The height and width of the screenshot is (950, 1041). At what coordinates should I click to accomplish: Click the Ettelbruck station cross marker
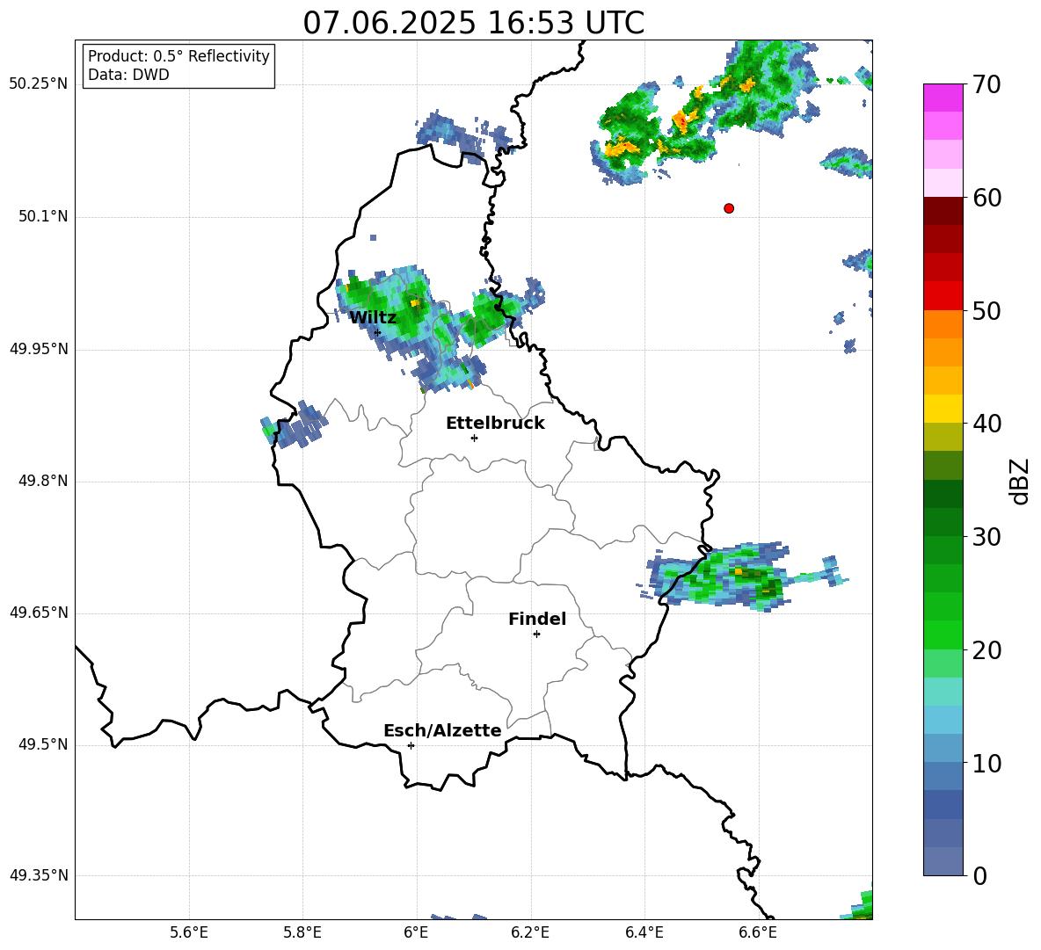point(474,438)
